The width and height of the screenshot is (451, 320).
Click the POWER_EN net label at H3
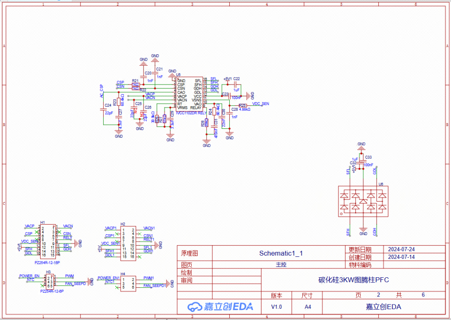point(29,276)
